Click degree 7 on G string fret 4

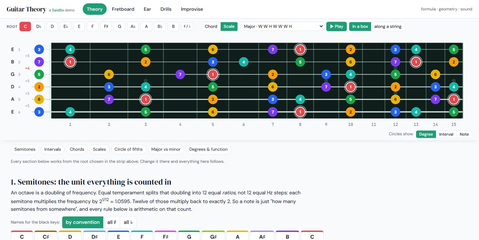coord(180,74)
